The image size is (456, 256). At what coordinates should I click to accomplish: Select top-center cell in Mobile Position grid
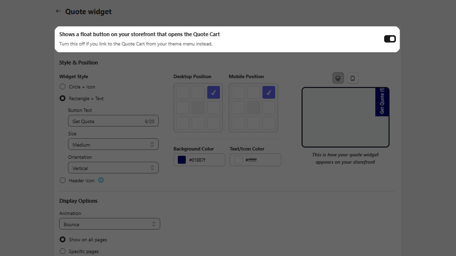253,92
